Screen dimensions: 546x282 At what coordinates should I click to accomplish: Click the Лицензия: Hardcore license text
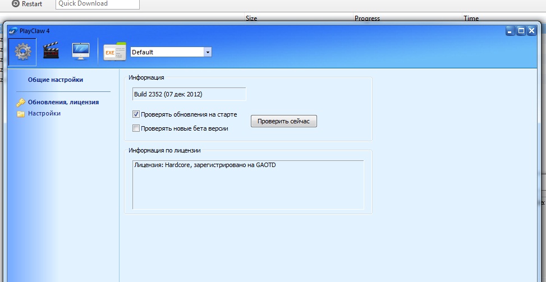(205, 165)
